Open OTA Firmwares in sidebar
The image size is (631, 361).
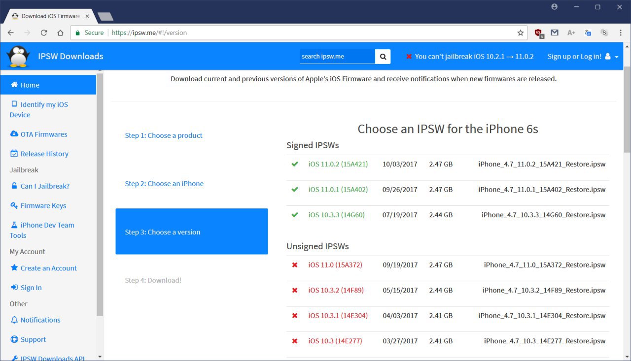click(x=38, y=134)
